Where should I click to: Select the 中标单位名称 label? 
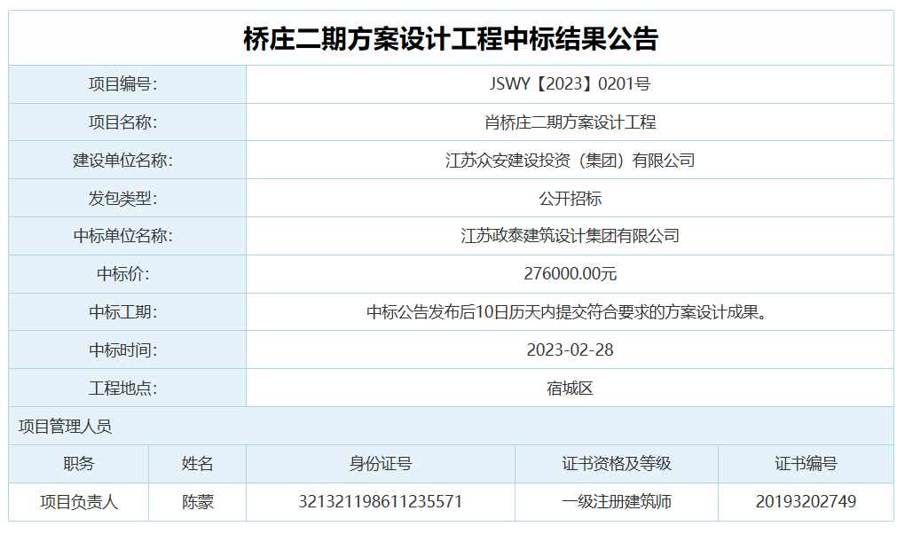click(x=122, y=236)
